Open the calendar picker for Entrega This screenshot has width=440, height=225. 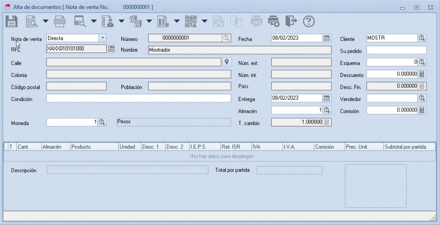click(327, 98)
